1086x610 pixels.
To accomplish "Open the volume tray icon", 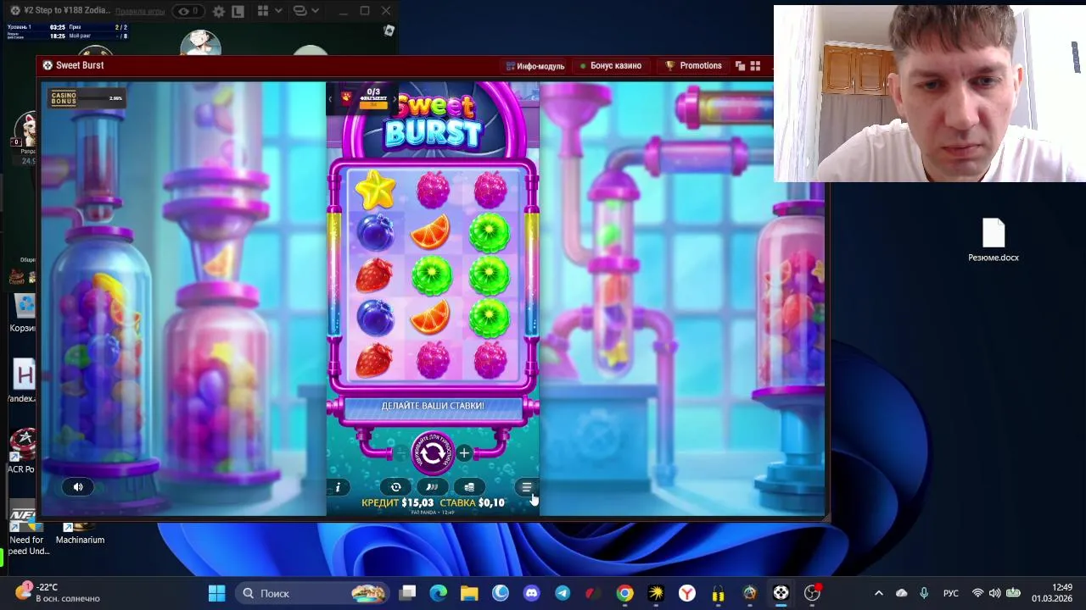I will click(x=994, y=593).
